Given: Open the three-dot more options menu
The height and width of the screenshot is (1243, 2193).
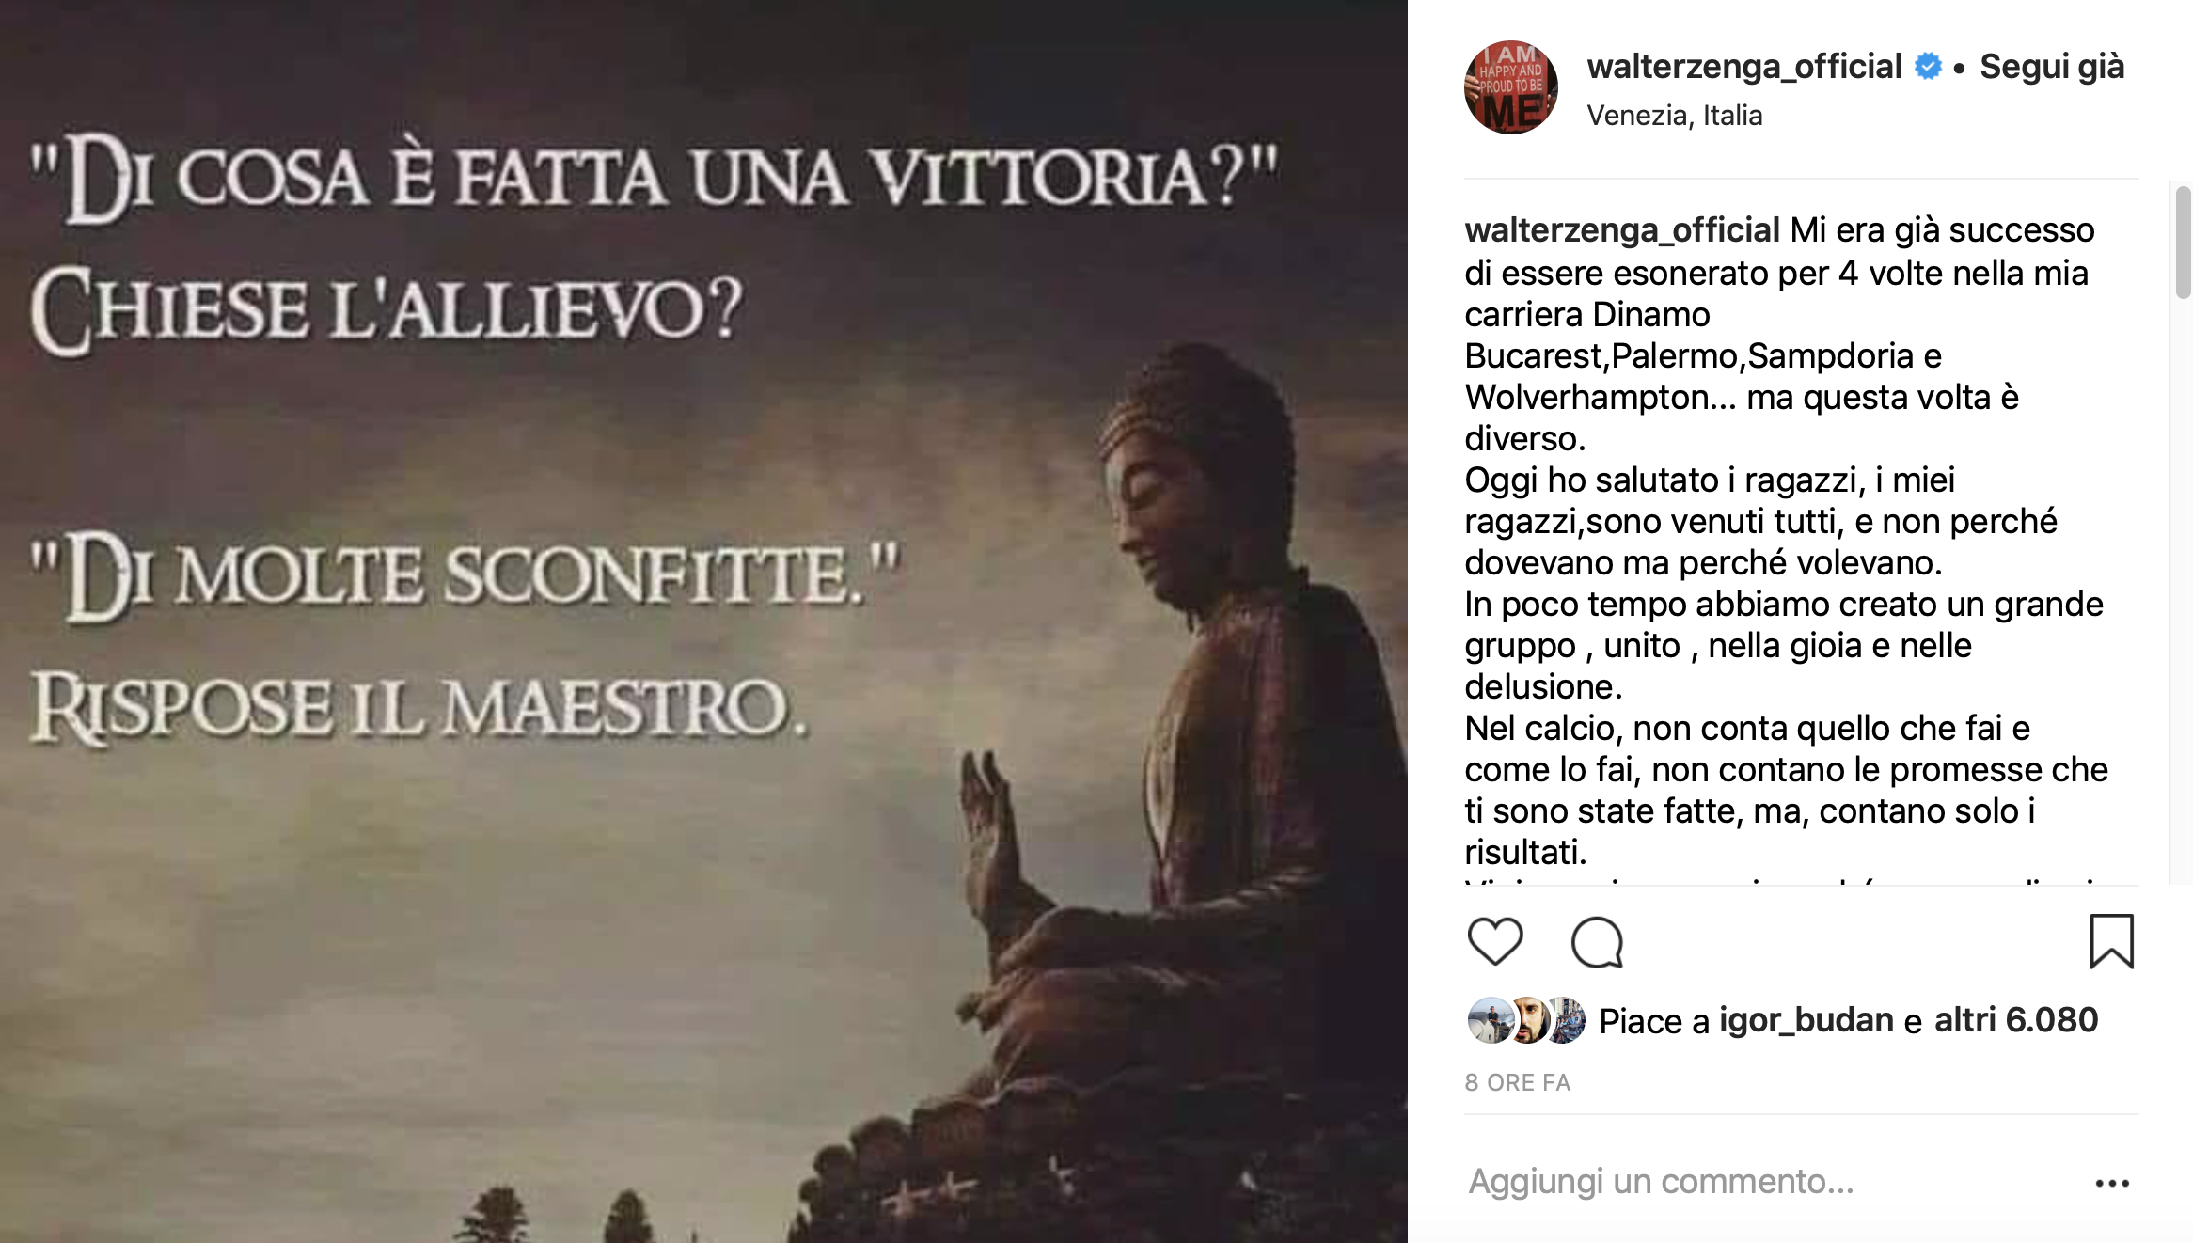Looking at the screenshot, I should point(2112,1183).
